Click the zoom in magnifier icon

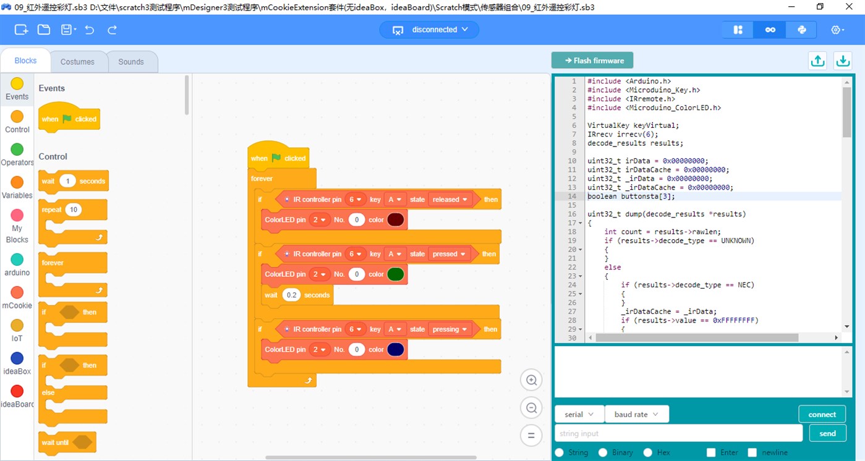pos(531,379)
